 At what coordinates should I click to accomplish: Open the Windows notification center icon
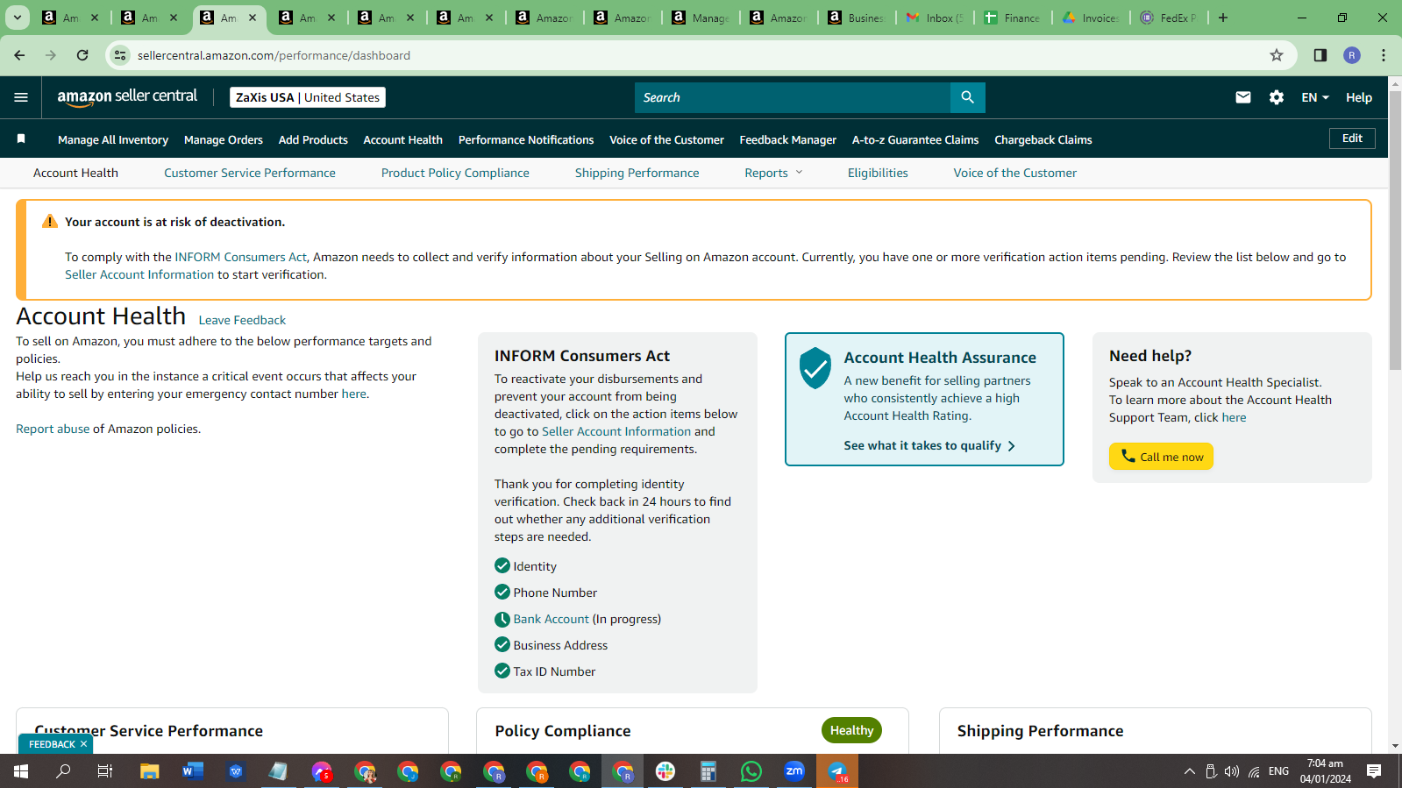click(x=1374, y=771)
